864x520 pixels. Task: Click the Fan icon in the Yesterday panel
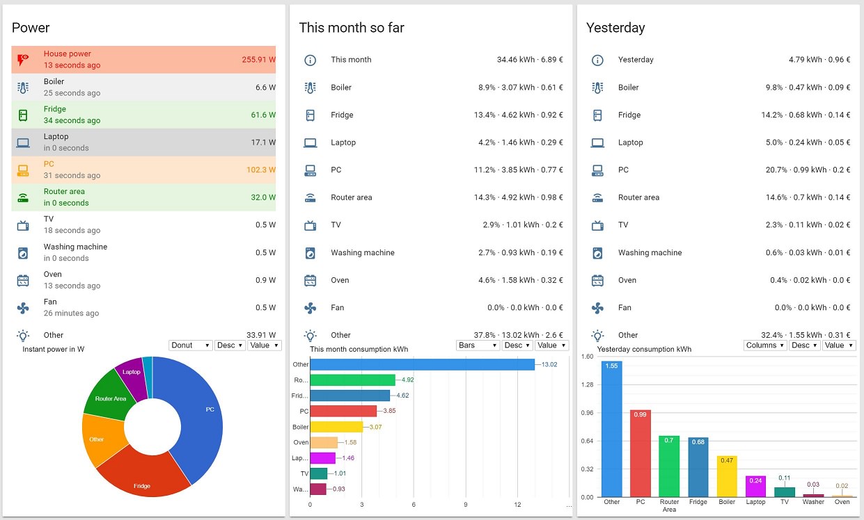(597, 307)
